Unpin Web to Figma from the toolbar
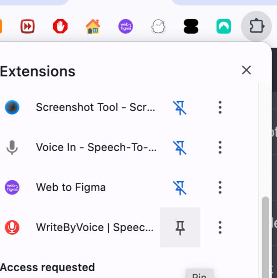This screenshot has height=278, width=277. click(x=180, y=187)
